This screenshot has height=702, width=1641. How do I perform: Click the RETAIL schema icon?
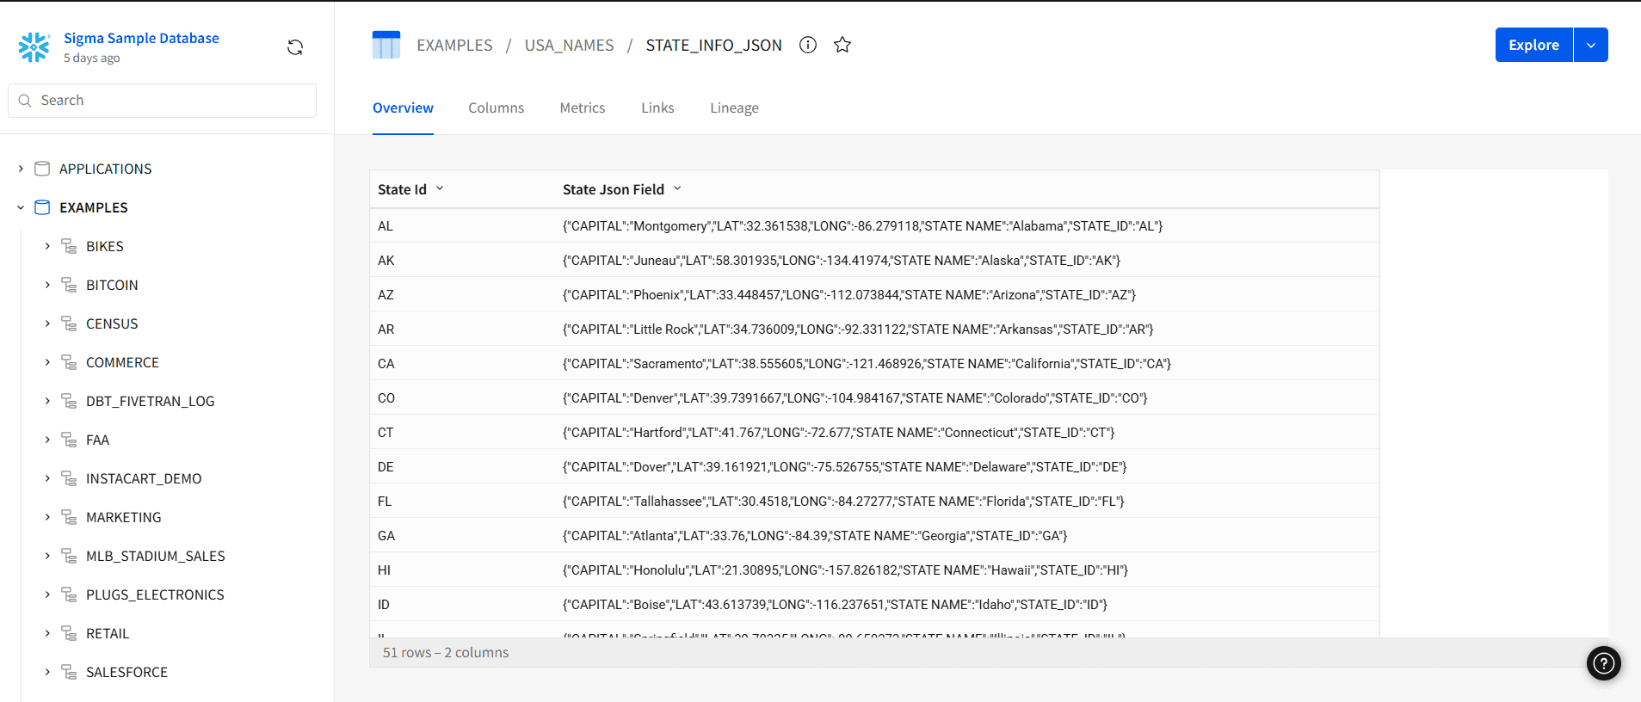click(x=69, y=633)
